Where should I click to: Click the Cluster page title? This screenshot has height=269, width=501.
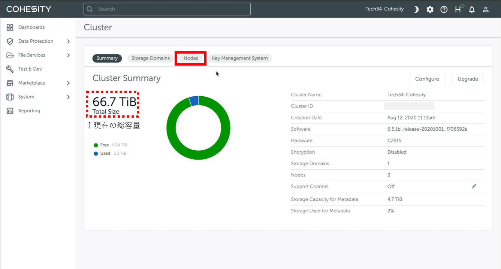(x=98, y=27)
